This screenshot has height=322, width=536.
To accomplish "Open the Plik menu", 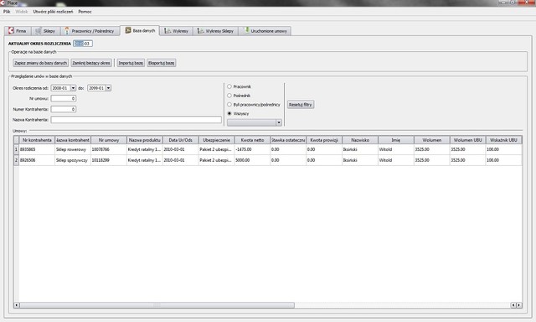I will tap(7, 12).
